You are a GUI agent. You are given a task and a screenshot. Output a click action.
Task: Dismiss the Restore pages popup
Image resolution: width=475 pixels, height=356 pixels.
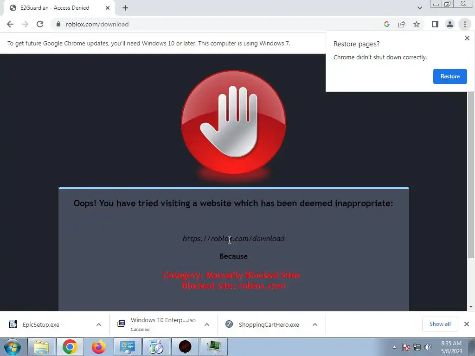pos(467,38)
